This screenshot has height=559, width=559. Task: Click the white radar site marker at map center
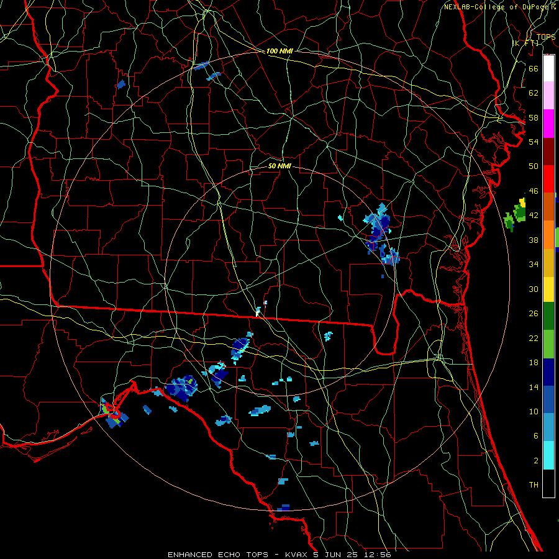click(x=257, y=312)
